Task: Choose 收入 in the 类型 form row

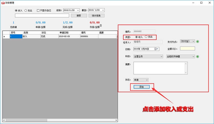Action: point(137,37)
